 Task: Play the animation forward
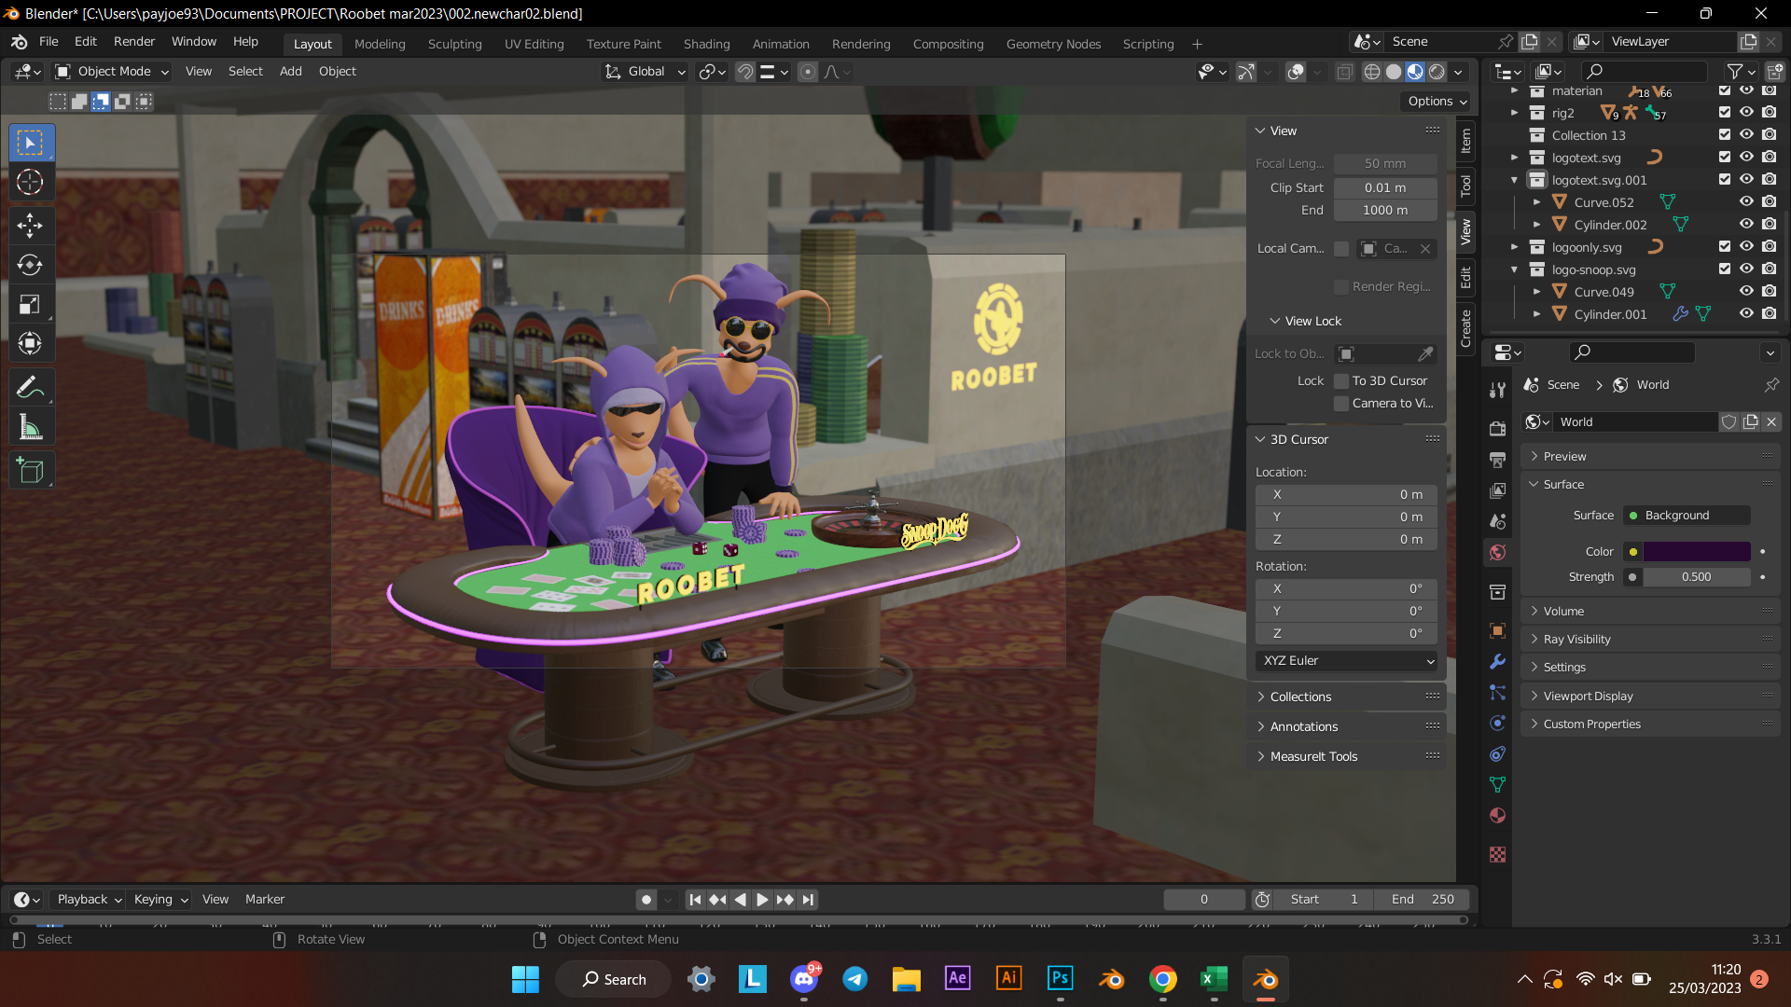(762, 899)
